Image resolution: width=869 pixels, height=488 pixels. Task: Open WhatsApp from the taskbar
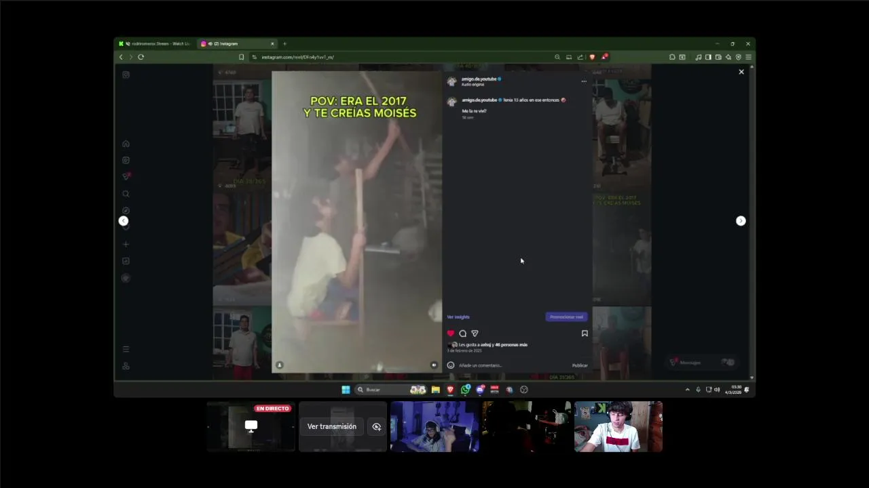click(465, 390)
